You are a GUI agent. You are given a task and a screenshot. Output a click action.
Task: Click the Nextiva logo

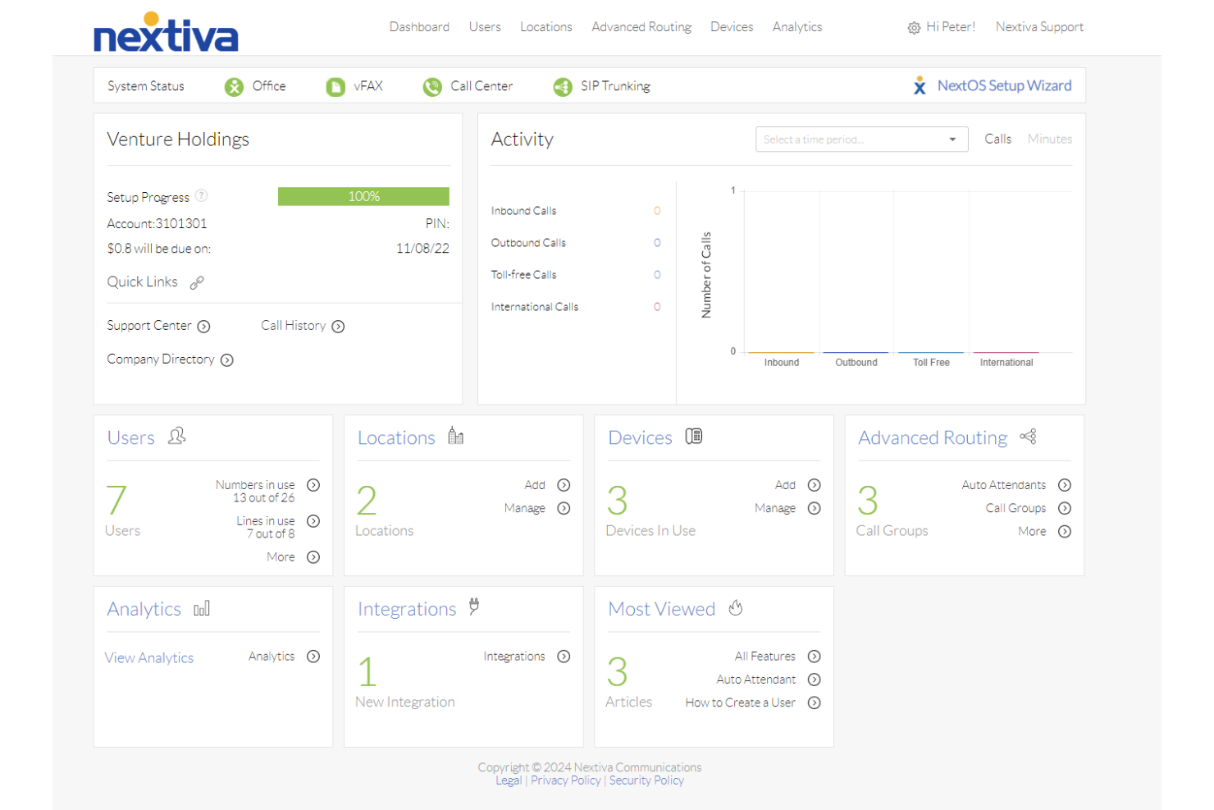pyautogui.click(x=166, y=33)
